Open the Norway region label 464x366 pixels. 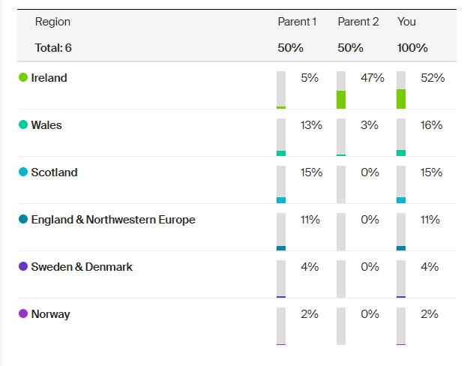pos(50,314)
